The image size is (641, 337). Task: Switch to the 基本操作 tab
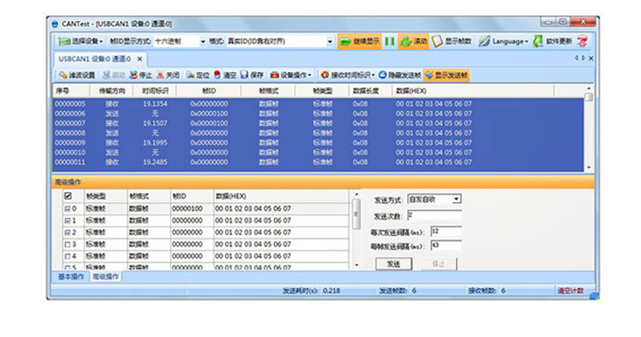coord(70,276)
